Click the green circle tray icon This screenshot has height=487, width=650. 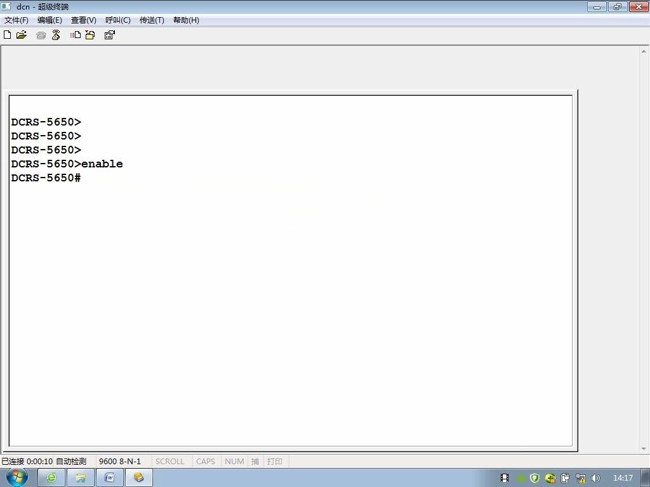(521, 478)
